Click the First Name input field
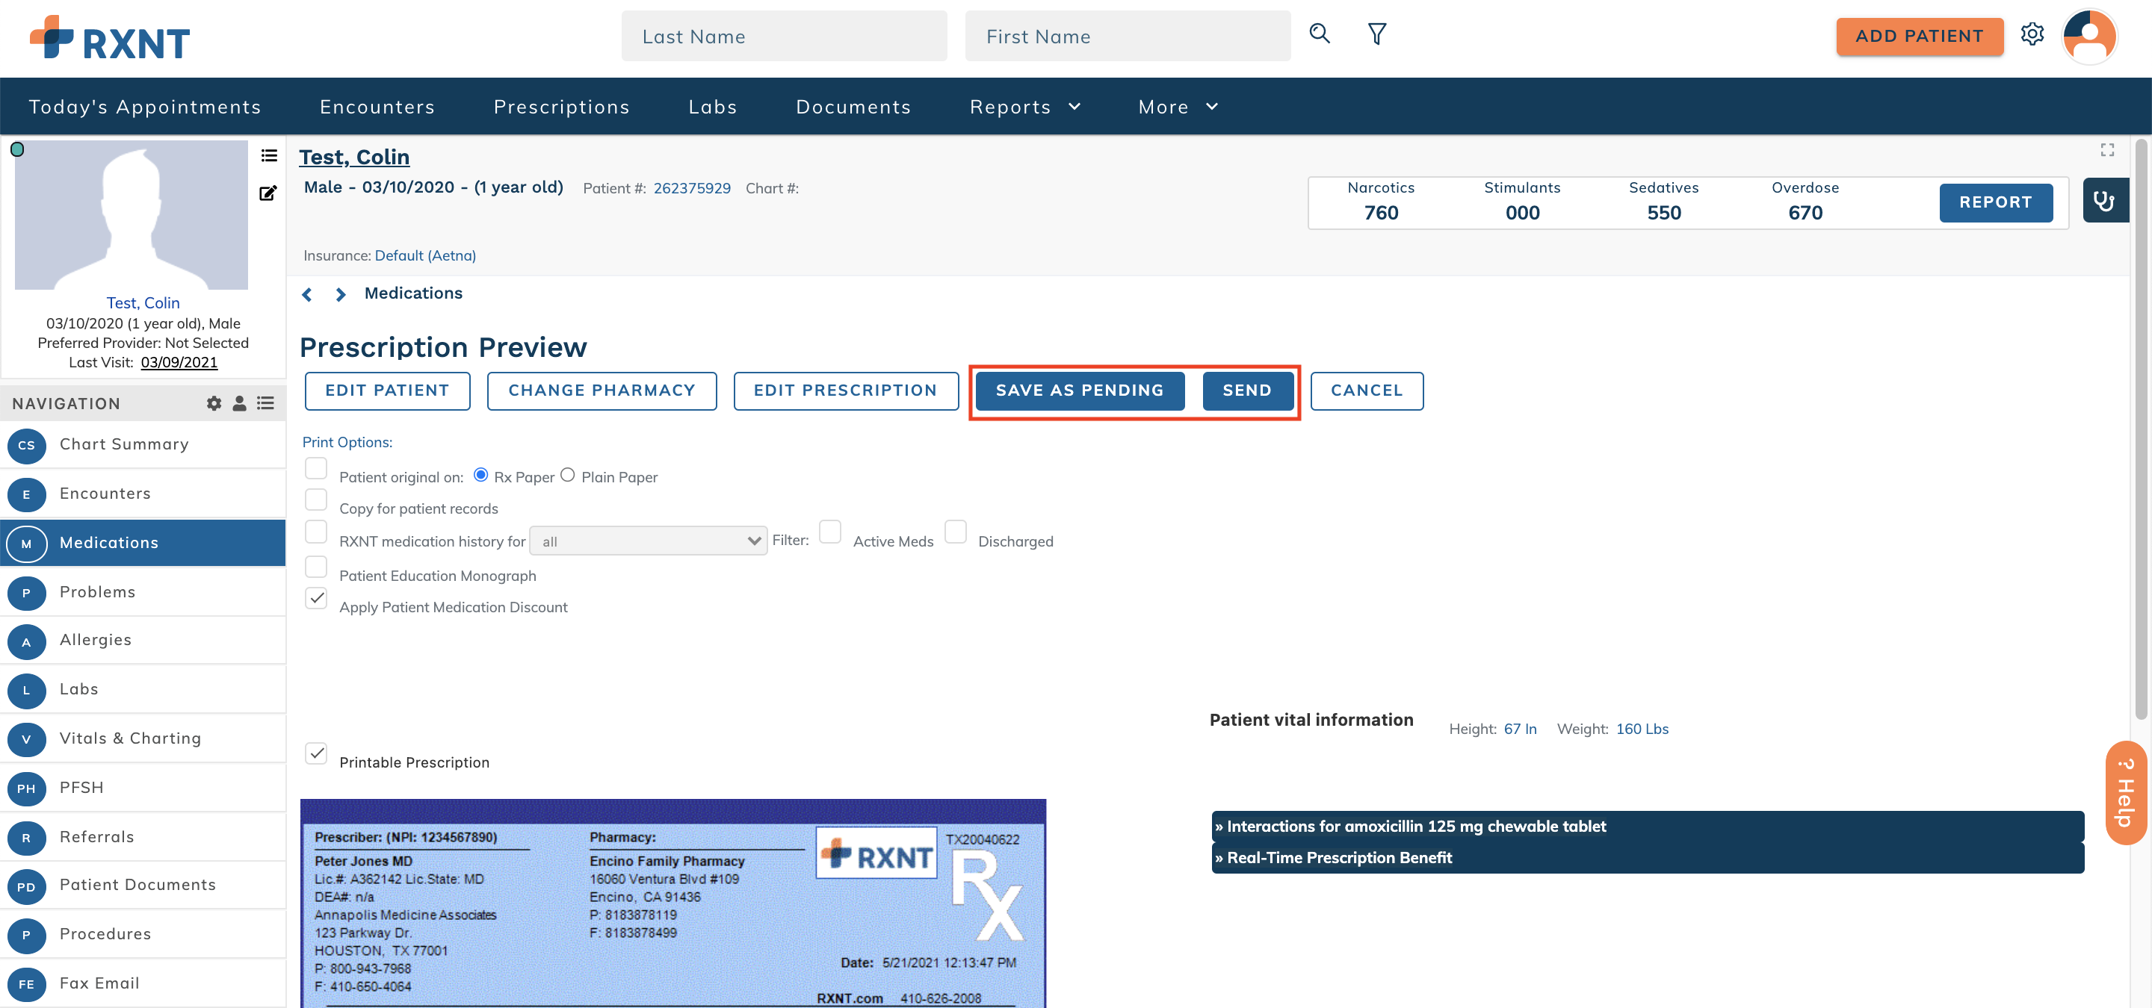This screenshot has width=2152, height=1008. tap(1127, 36)
